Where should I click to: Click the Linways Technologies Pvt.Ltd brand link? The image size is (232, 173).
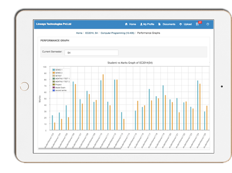pos(54,24)
